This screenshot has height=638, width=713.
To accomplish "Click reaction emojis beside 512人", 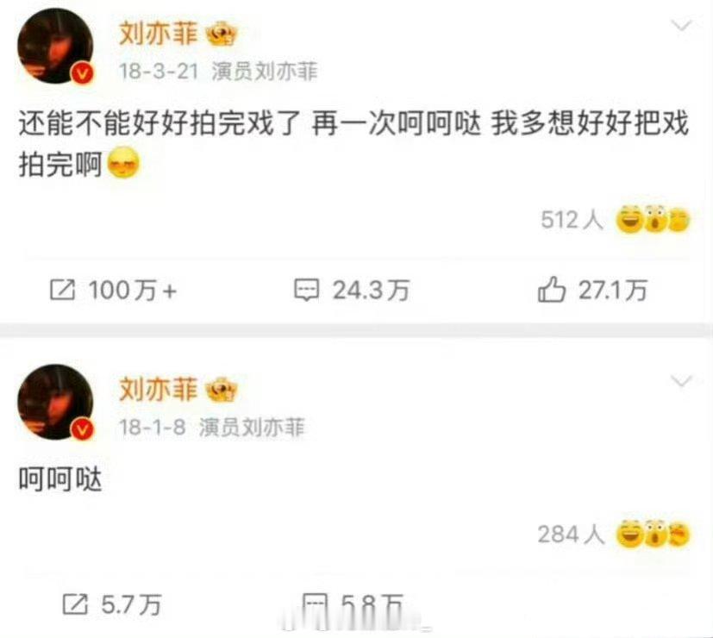I will pos(653,220).
